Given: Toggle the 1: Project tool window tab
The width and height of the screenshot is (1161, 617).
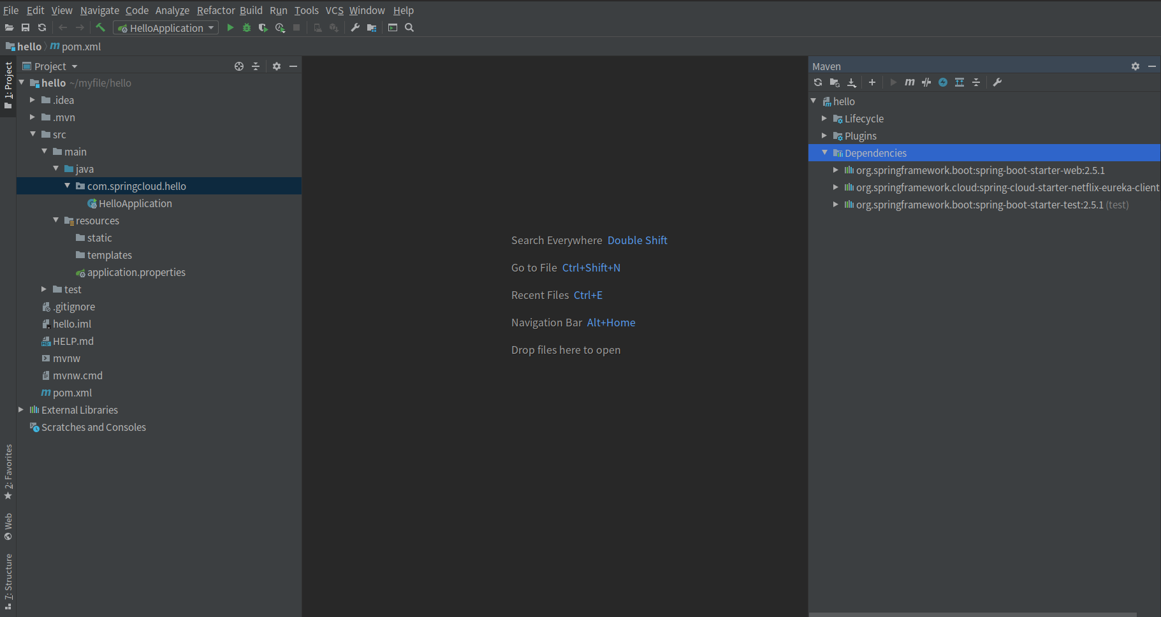Looking at the screenshot, I should tap(8, 85).
